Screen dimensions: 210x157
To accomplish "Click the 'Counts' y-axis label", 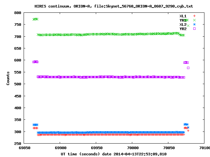I will [x=8, y=78].
